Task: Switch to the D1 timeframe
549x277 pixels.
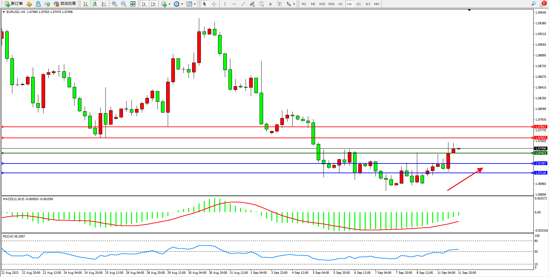Action: (x=359, y=4)
